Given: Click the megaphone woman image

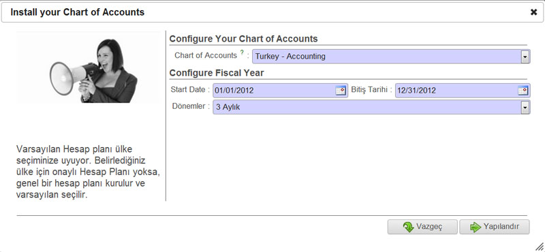Looking at the screenshot, I should (89, 67).
